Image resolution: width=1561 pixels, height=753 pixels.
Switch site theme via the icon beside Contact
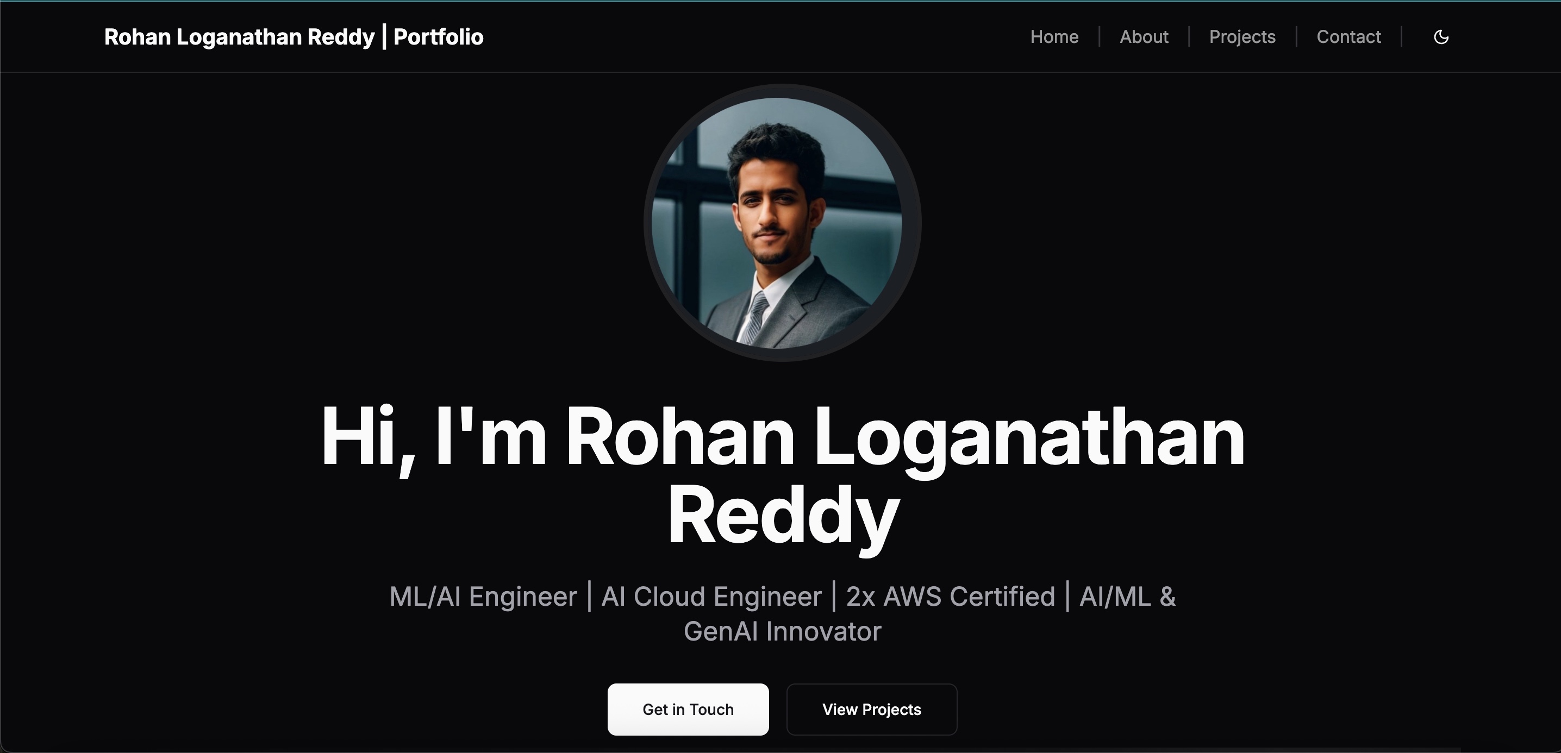[1441, 37]
